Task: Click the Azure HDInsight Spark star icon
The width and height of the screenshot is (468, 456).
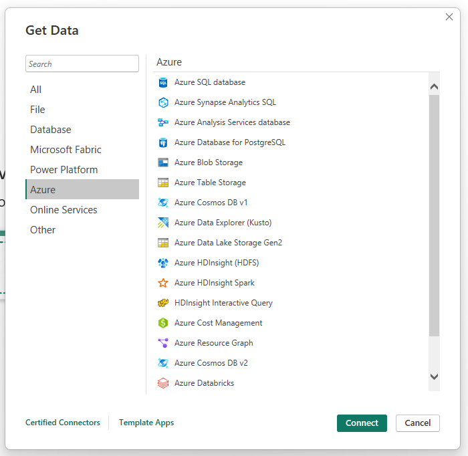Action: 163,283
